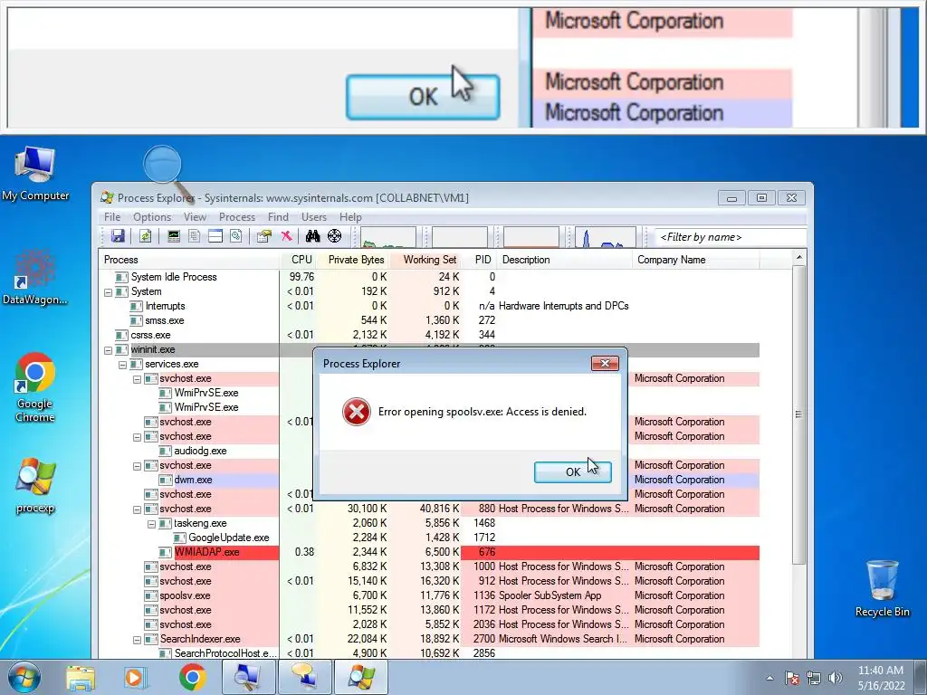Collapse svchost.exe node above audiodg.exe
The image size is (927, 695).
coord(138,437)
